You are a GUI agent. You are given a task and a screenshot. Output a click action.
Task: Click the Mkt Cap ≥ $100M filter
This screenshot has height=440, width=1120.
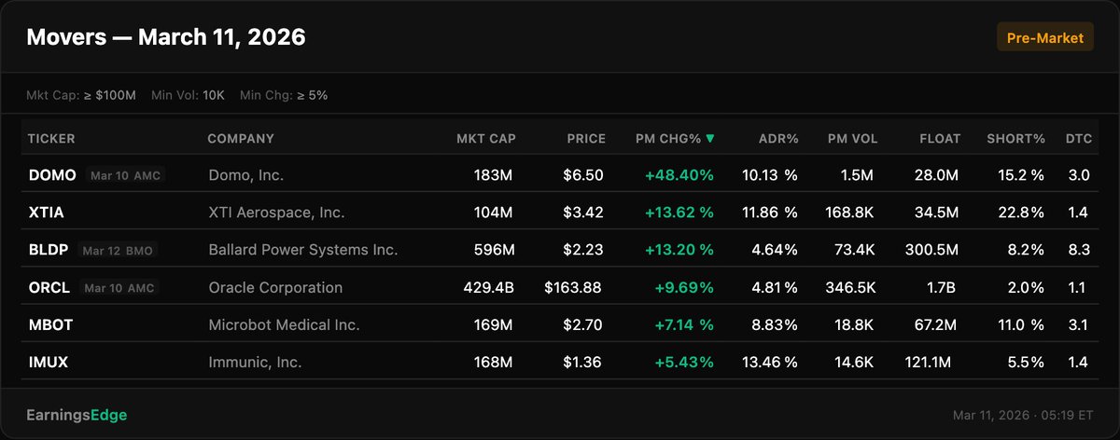81,95
